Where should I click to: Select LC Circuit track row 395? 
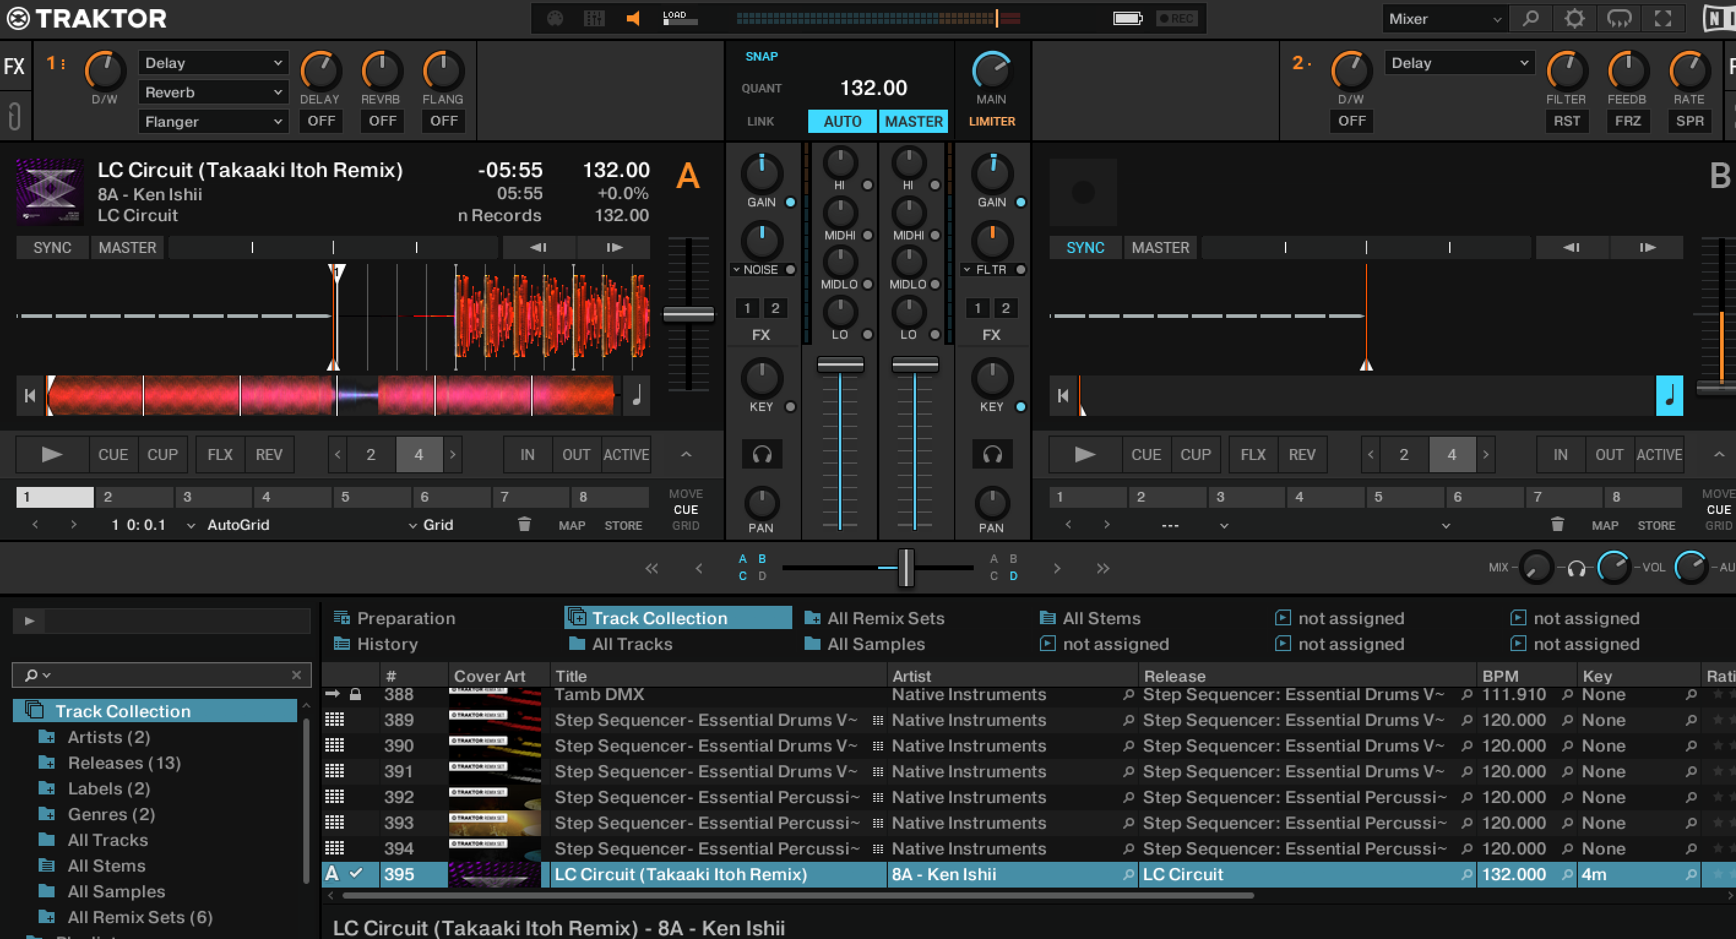tap(1028, 874)
